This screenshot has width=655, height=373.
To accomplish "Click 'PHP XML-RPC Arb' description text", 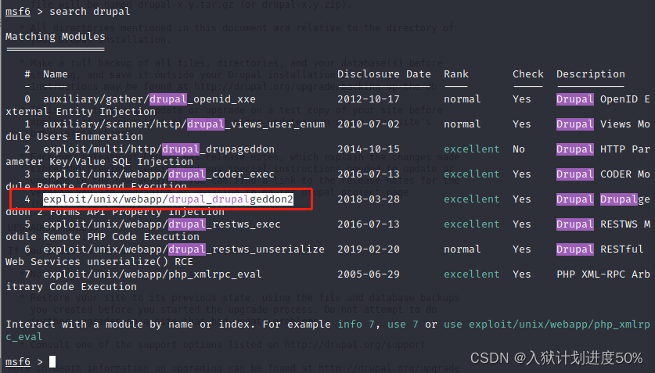I will (603, 274).
